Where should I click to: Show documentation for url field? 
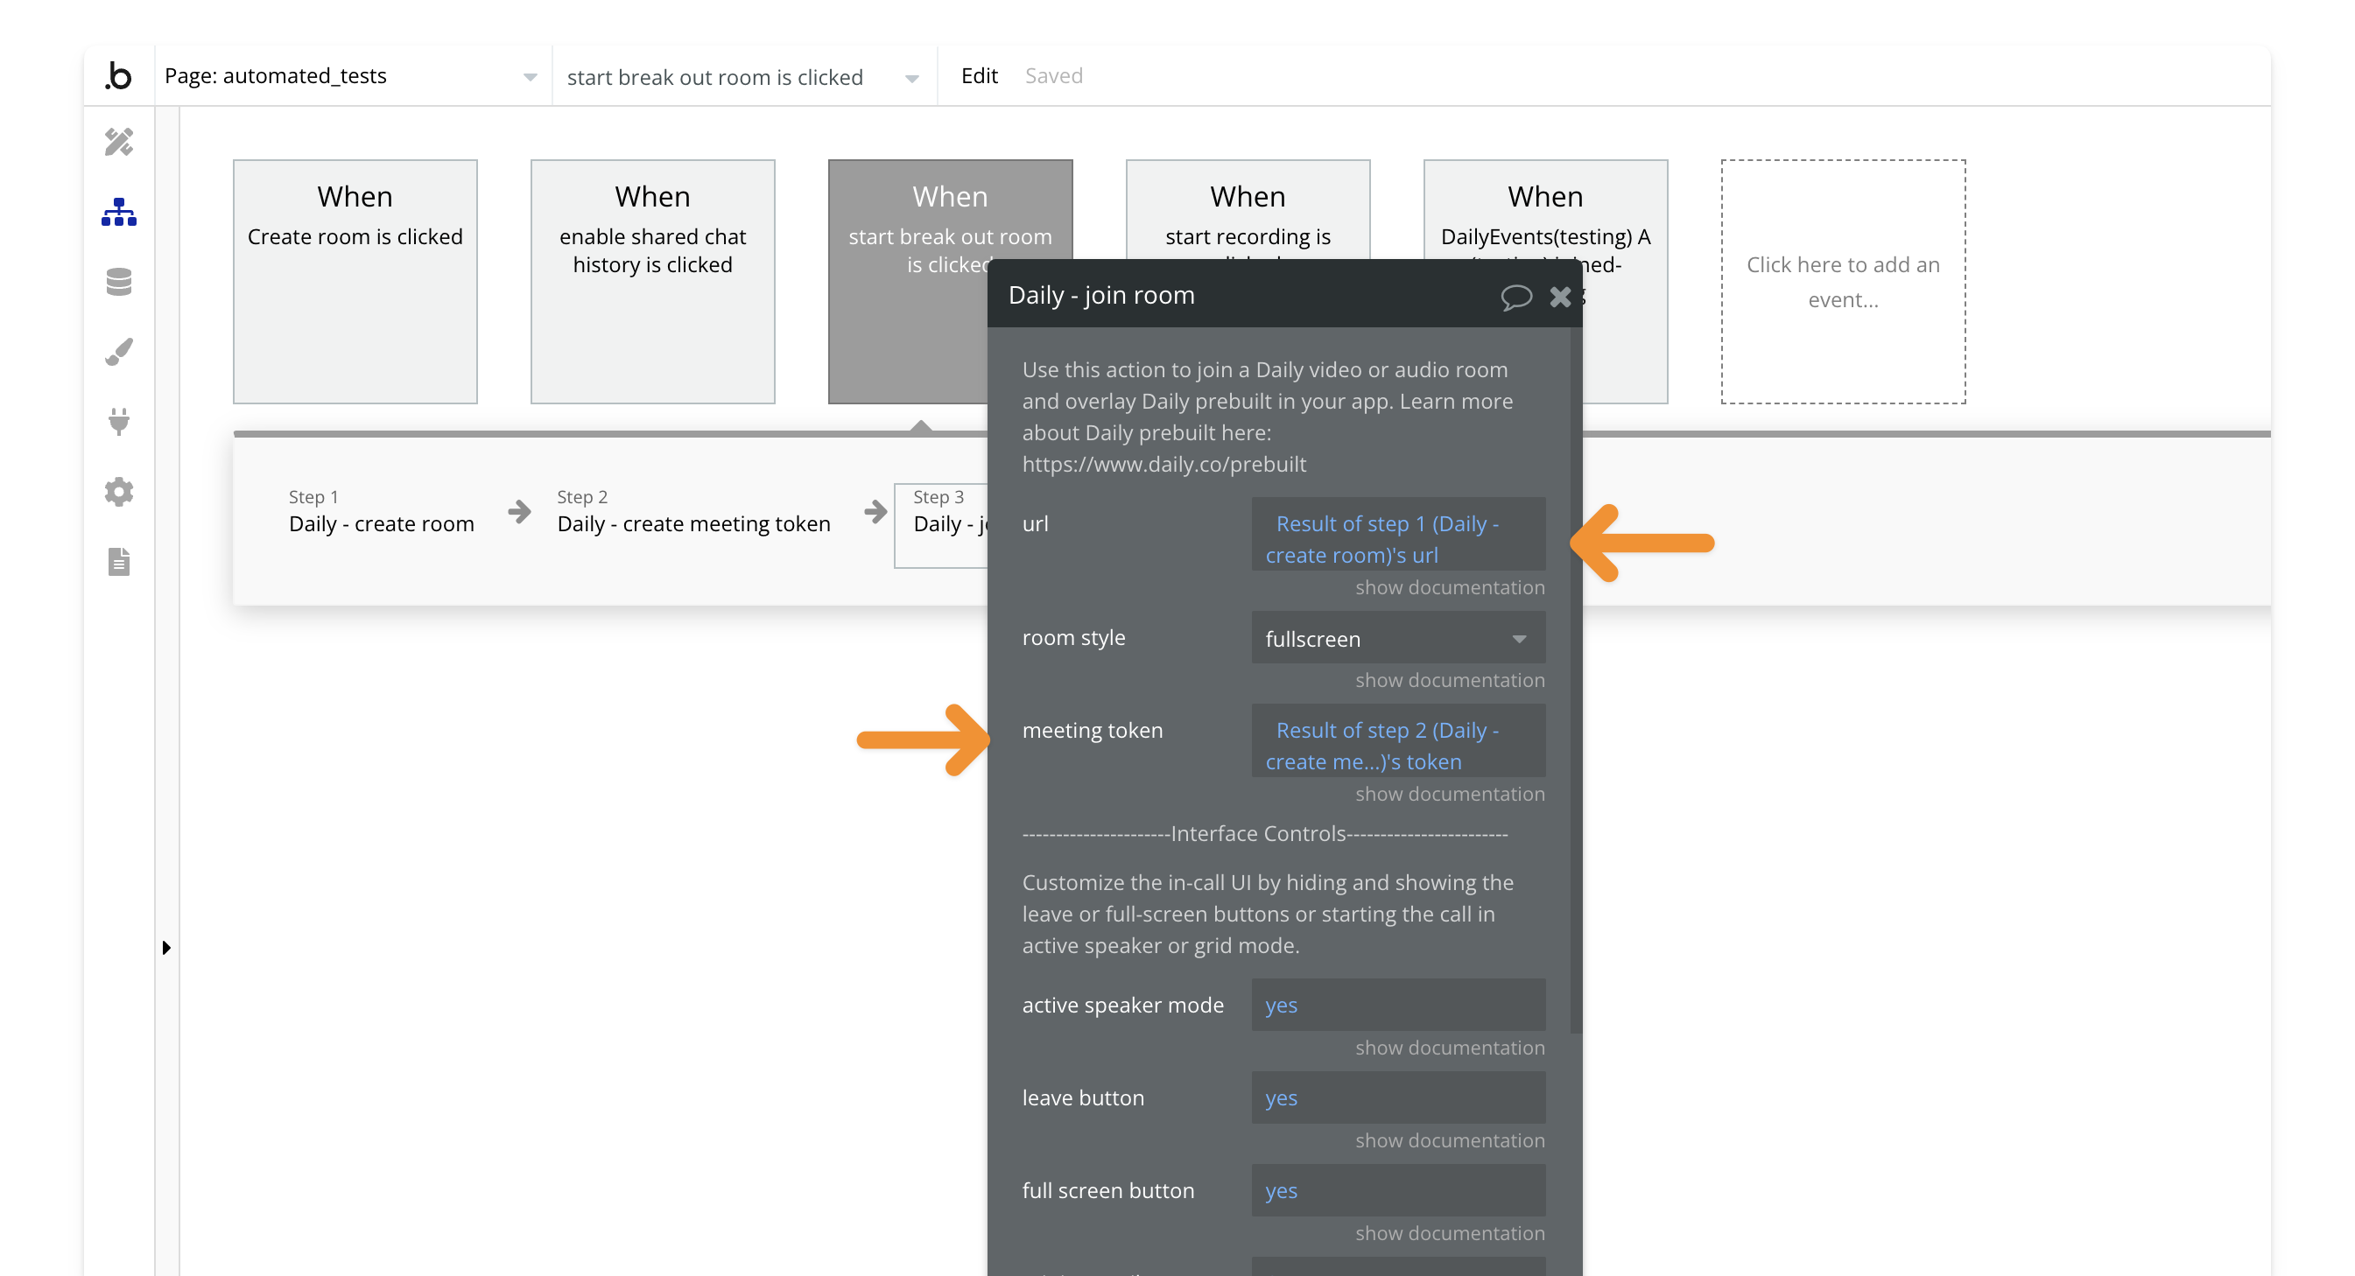1450,587
